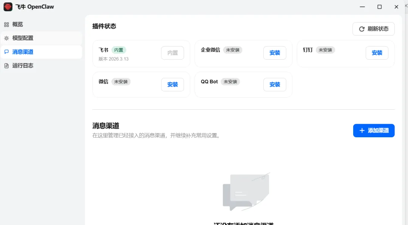Click the 消息渠道 section heading

(x=106, y=126)
